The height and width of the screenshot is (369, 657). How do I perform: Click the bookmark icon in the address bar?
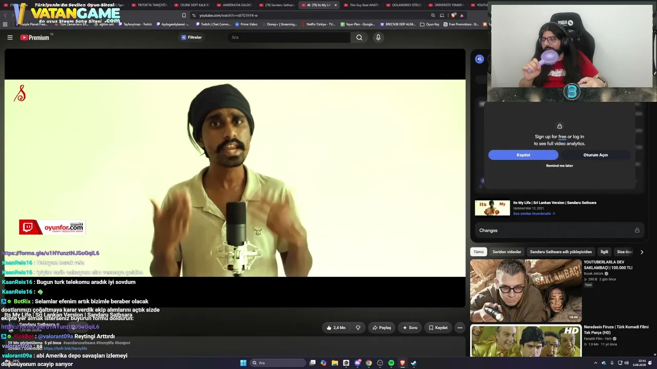point(184,15)
